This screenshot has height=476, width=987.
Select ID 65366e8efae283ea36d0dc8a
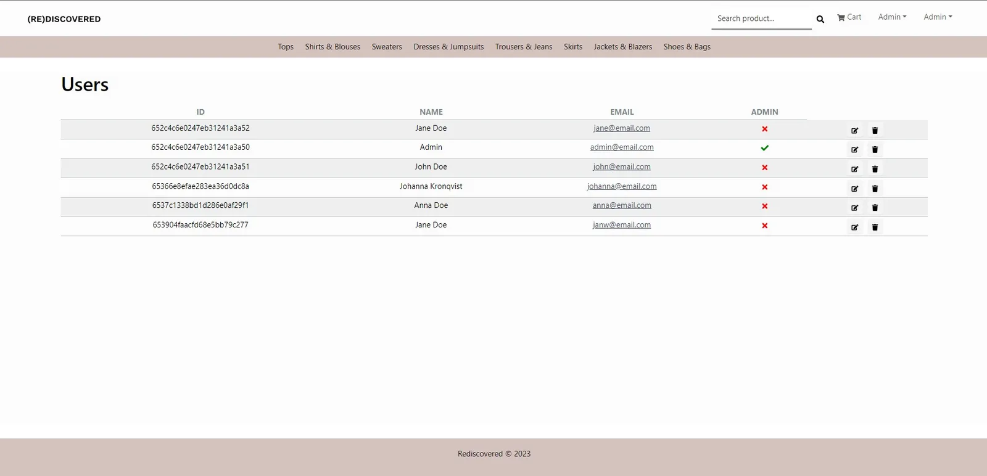200,186
